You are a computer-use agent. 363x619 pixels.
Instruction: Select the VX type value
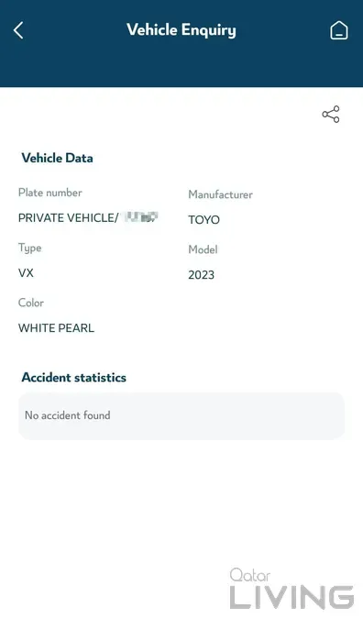click(x=26, y=272)
